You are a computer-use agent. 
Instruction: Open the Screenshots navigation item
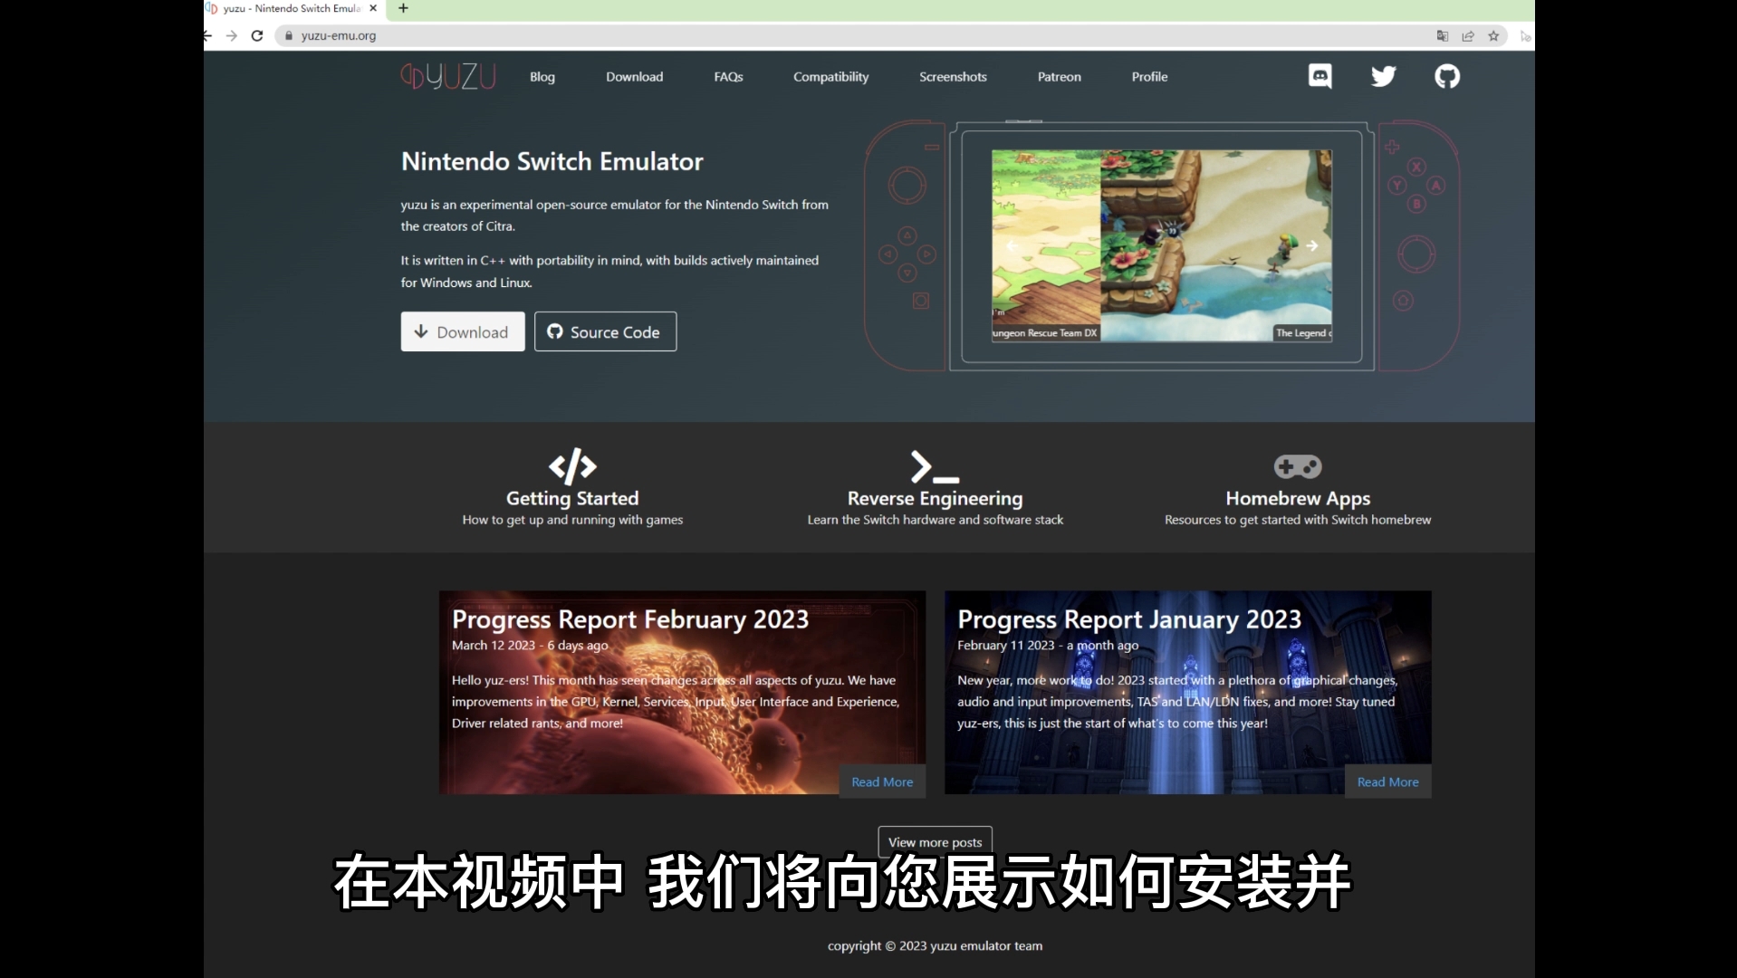pyautogui.click(x=953, y=77)
